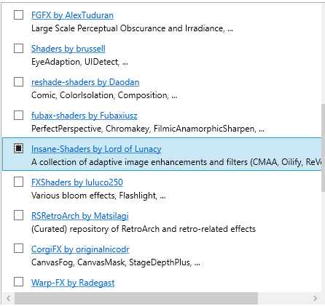The height and width of the screenshot is (306, 325).
Task: Select fubax-shaders by Fubaxiusz checkbox
Action: point(18,116)
